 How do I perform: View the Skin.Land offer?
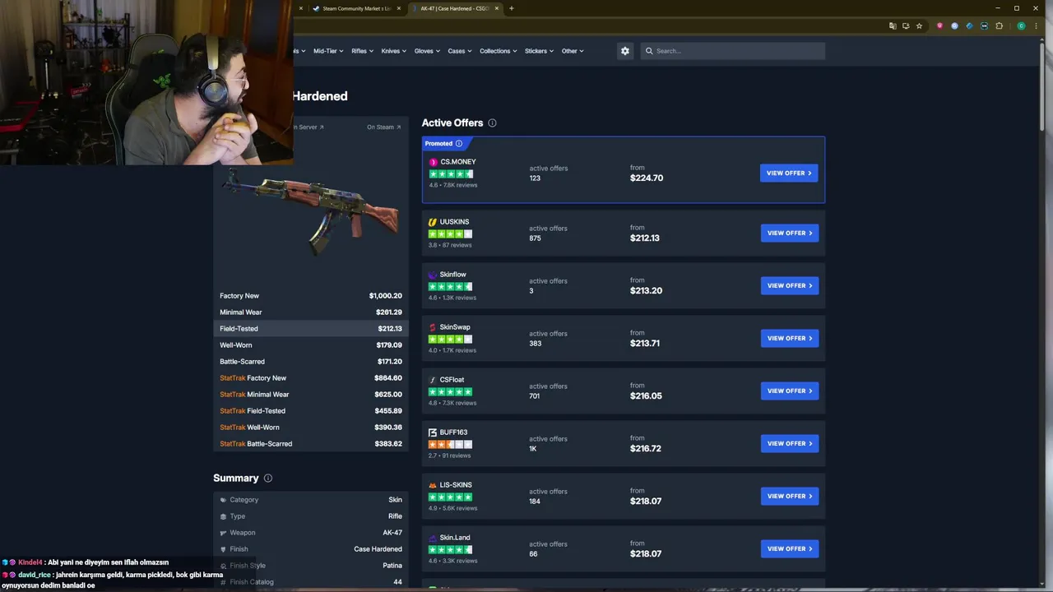pyautogui.click(x=789, y=549)
